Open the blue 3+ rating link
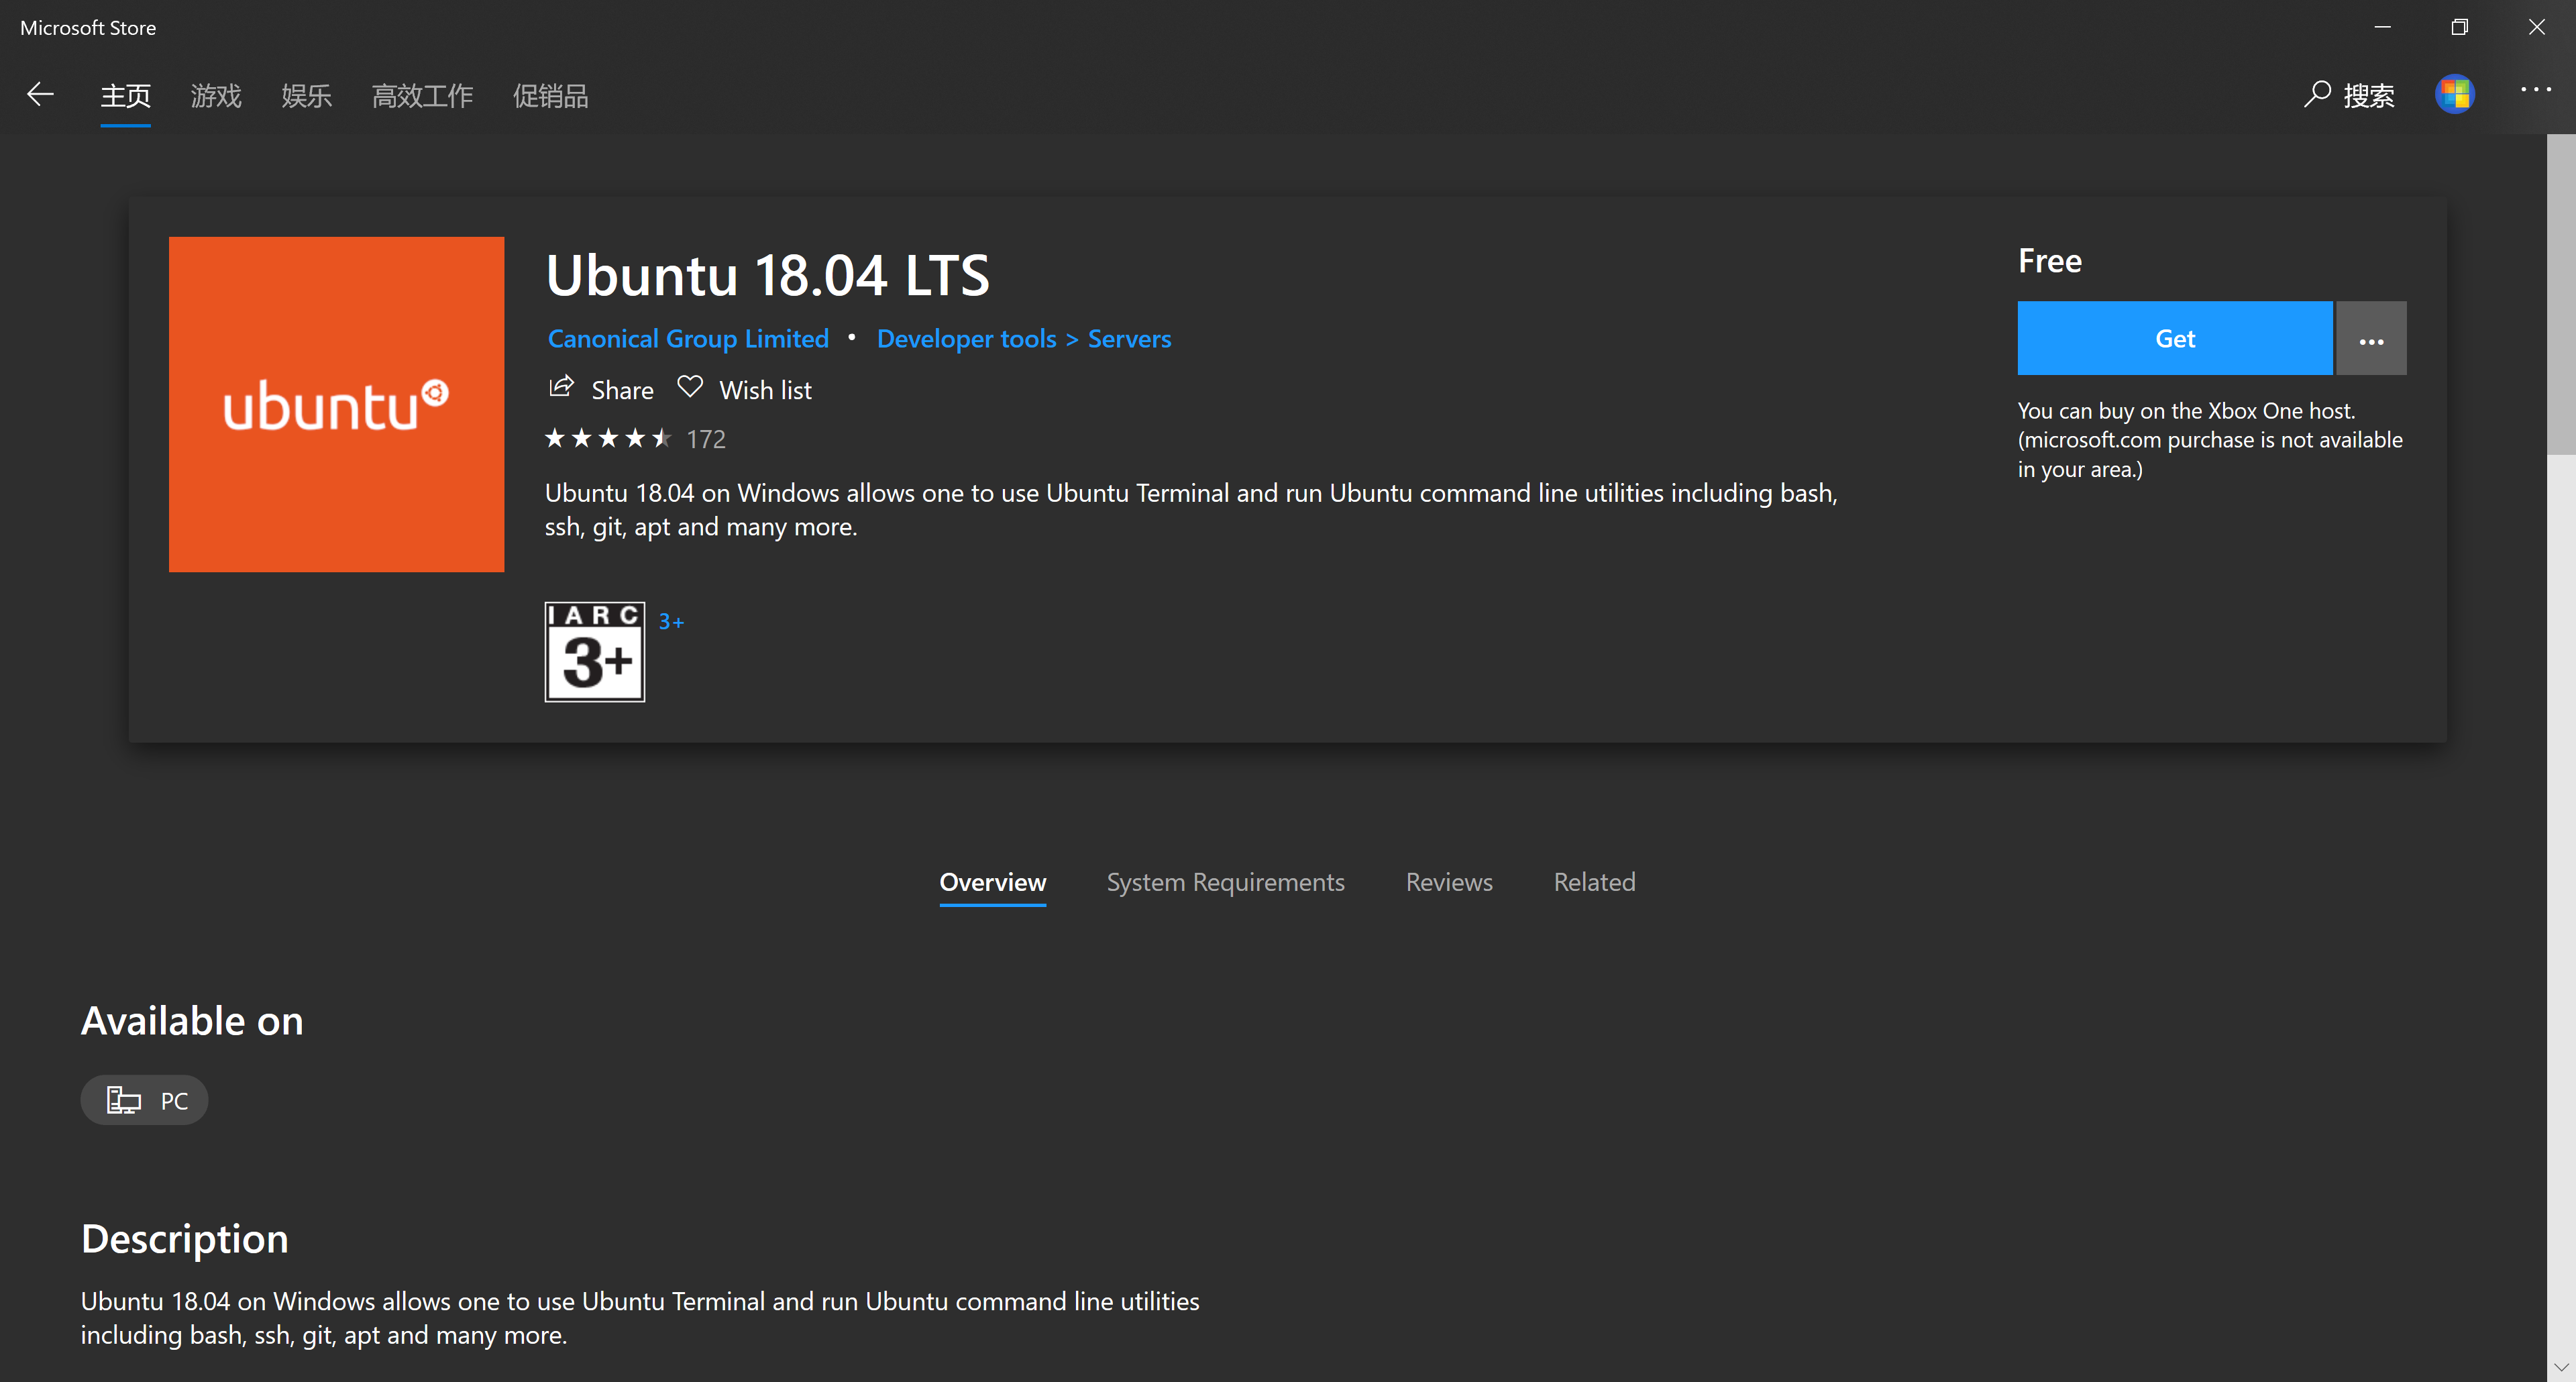The image size is (2576, 1382). point(671,622)
